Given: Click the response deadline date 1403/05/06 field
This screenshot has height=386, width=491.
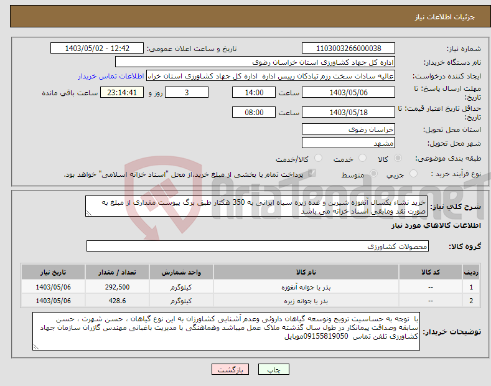Looking at the screenshot, I should coord(348,92).
